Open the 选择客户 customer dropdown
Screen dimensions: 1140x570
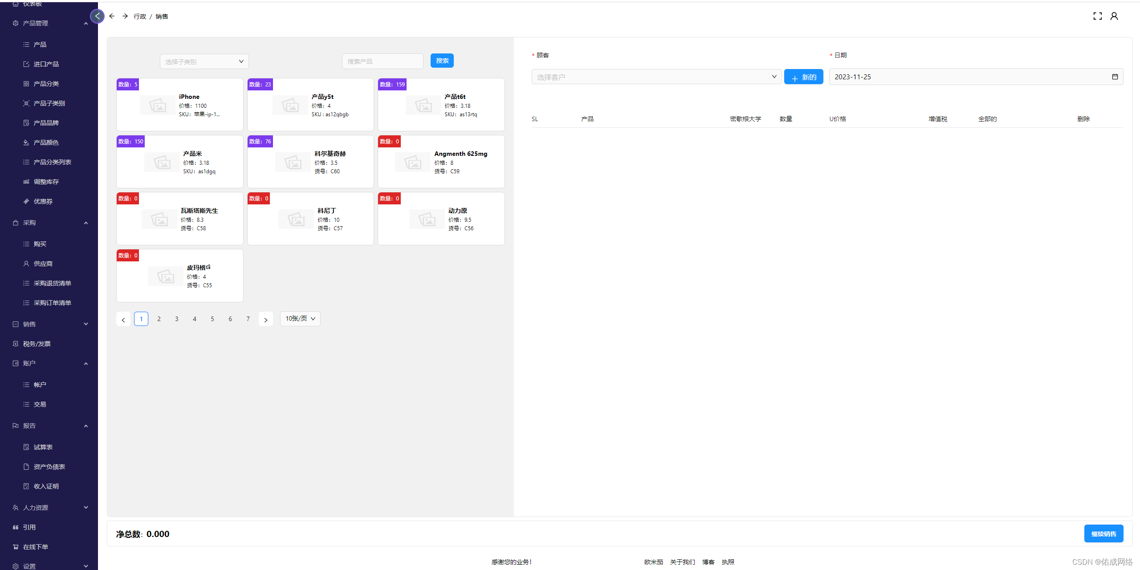coord(656,77)
